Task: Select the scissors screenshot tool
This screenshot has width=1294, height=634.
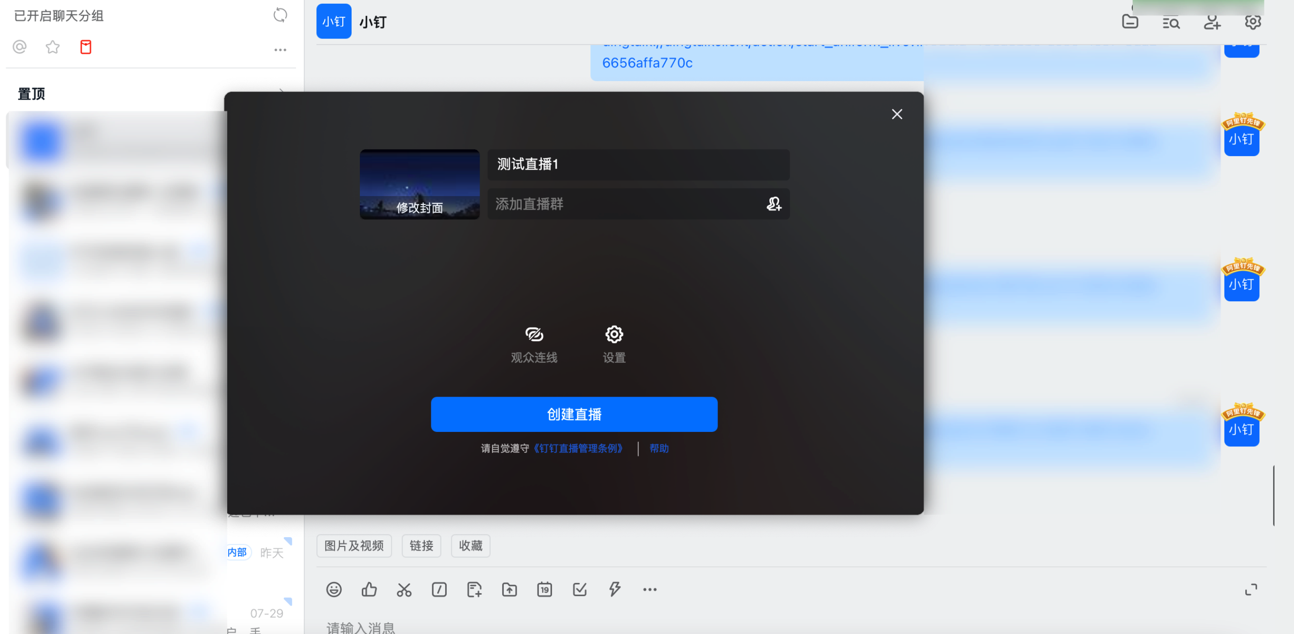Action: pos(404,590)
